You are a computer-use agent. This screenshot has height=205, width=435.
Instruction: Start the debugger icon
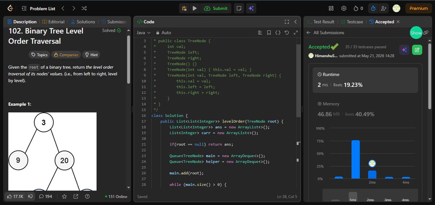point(184,8)
